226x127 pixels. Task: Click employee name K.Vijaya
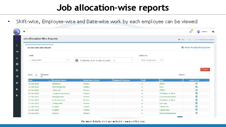(x=56, y=113)
